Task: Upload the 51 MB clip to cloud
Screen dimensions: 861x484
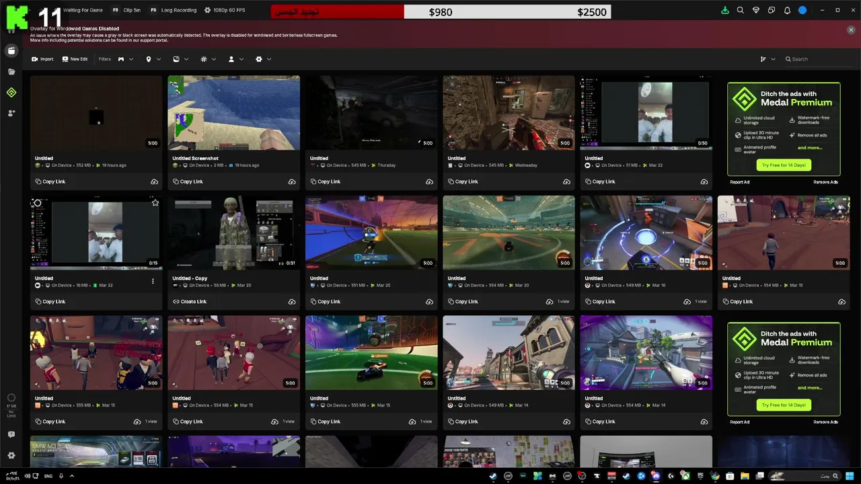Action: click(x=704, y=182)
